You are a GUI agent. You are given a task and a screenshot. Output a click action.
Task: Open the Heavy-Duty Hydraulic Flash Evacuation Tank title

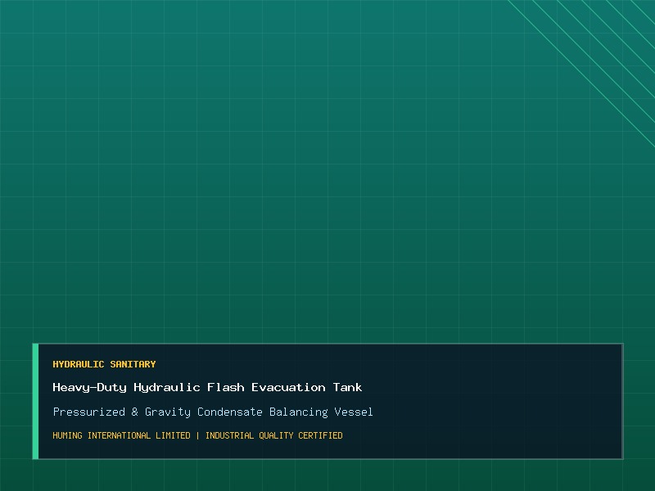click(207, 387)
